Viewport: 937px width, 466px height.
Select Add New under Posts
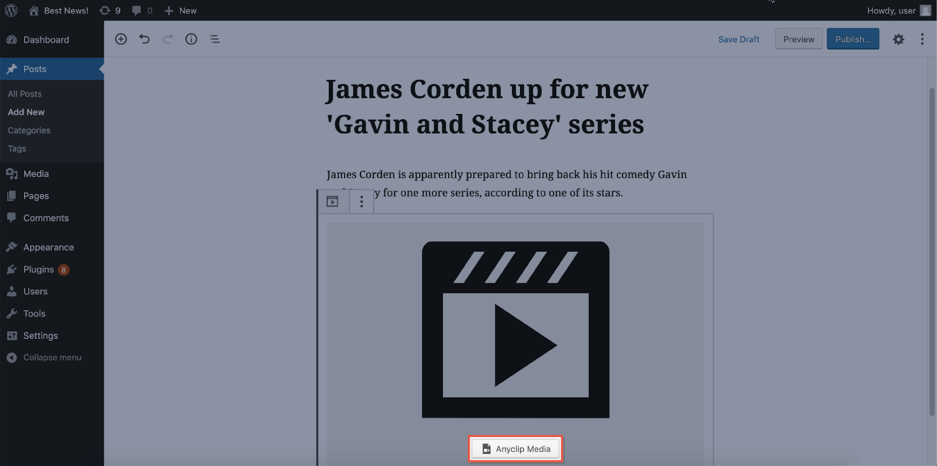click(x=26, y=112)
